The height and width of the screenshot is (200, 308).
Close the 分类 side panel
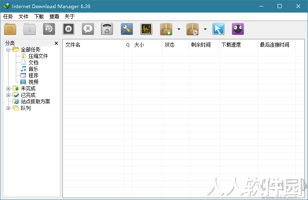click(x=56, y=43)
